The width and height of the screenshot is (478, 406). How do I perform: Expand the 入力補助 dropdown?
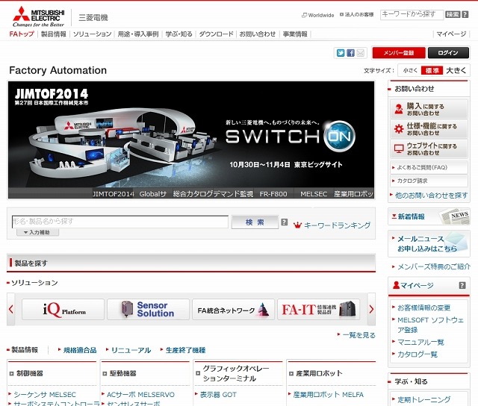[x=38, y=232]
